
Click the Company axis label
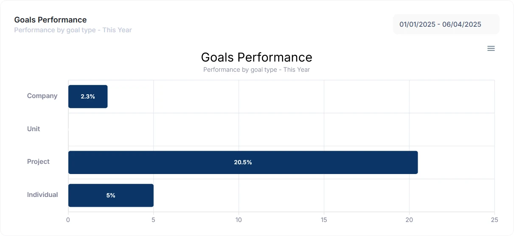42,96
